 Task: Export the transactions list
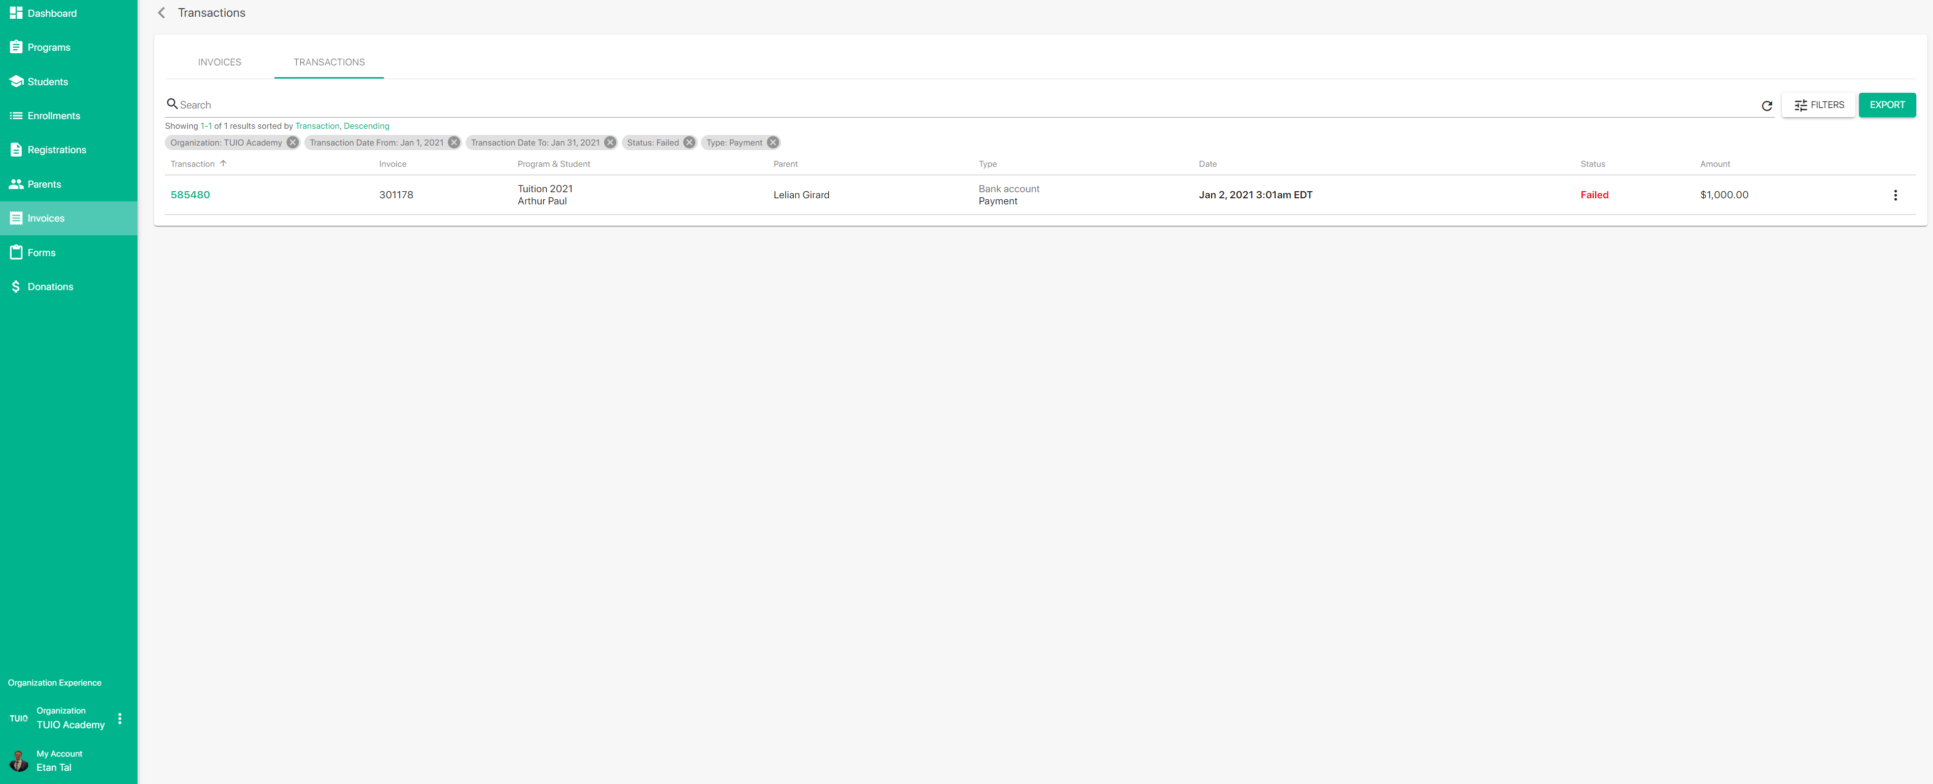coord(1886,105)
